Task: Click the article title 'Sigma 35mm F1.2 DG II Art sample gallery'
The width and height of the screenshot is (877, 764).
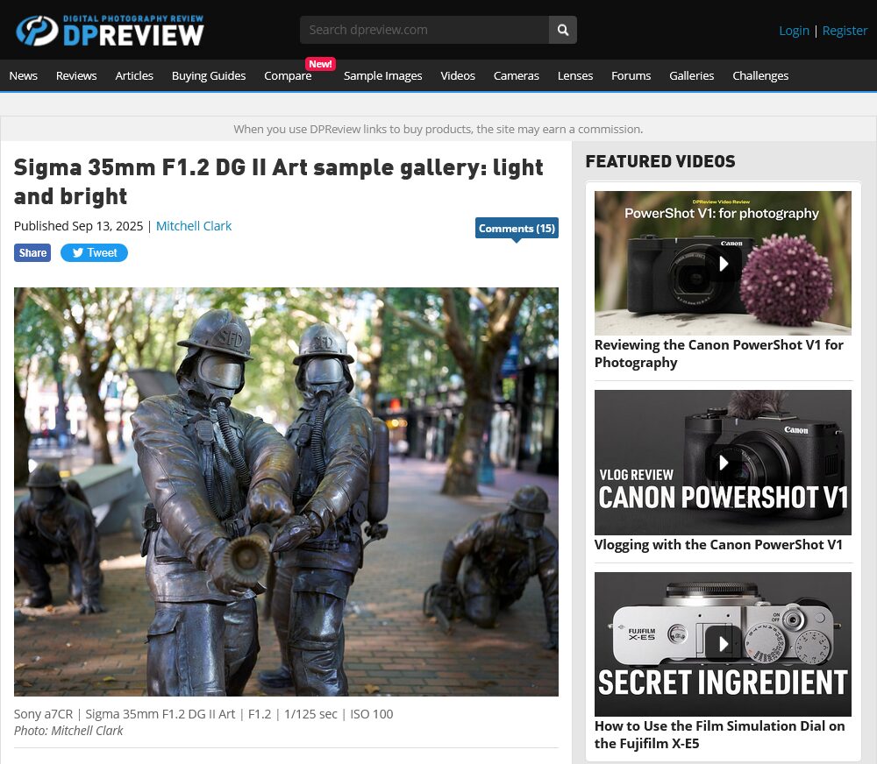Action: coord(279,181)
